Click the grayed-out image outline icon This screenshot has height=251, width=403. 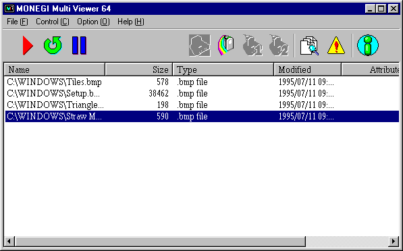[x=200, y=45]
